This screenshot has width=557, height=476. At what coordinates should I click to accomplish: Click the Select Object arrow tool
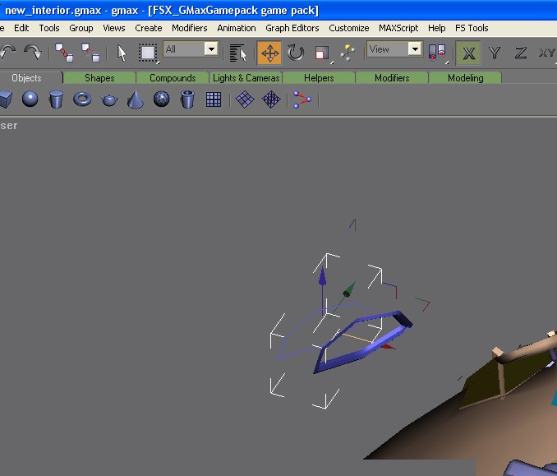pyautogui.click(x=122, y=53)
